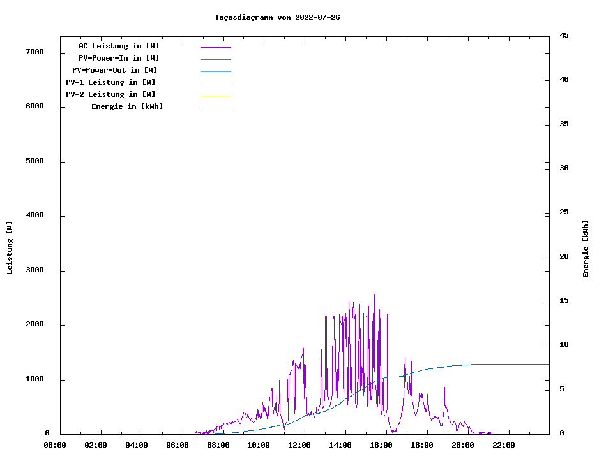Click the 25 tick on energy axis
Viewport: 613px width, 459px height.
[564, 212]
